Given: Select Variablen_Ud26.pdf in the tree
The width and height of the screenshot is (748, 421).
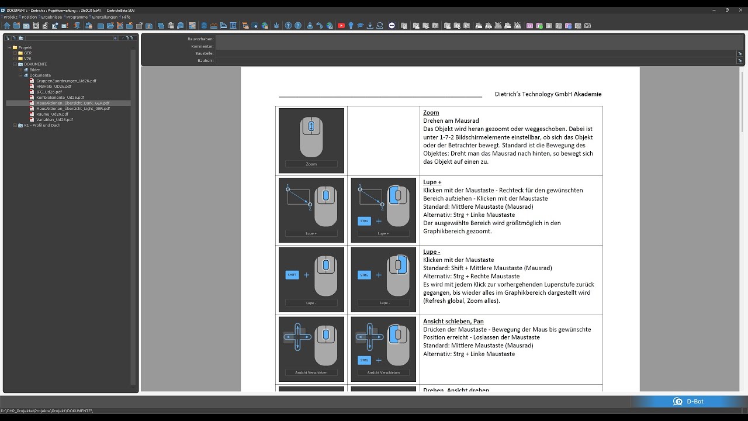Looking at the screenshot, I should 54,120.
